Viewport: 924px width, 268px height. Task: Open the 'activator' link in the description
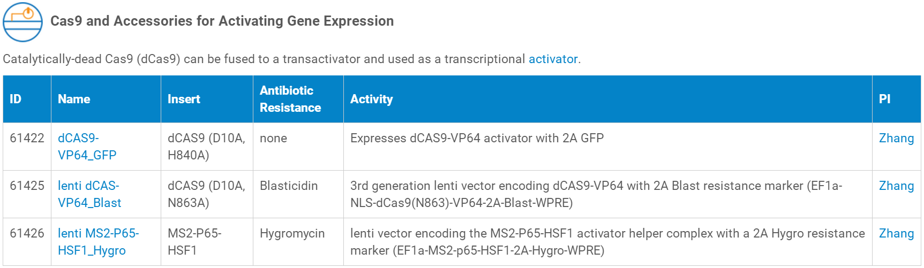click(x=553, y=59)
